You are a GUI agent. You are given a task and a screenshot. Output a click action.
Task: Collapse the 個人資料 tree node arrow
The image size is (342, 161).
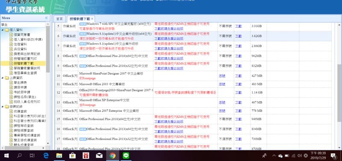(3, 30)
